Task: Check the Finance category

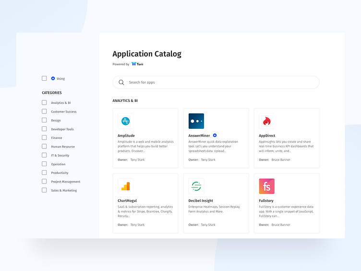Action: [44, 137]
